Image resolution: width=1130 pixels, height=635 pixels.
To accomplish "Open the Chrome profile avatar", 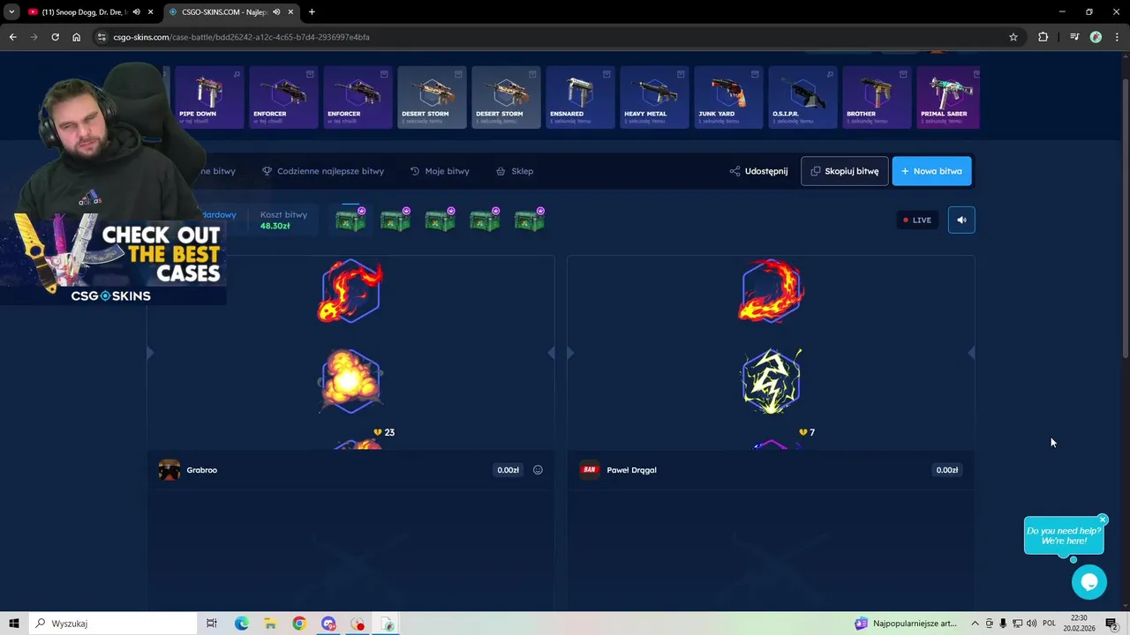I will coord(1096,37).
